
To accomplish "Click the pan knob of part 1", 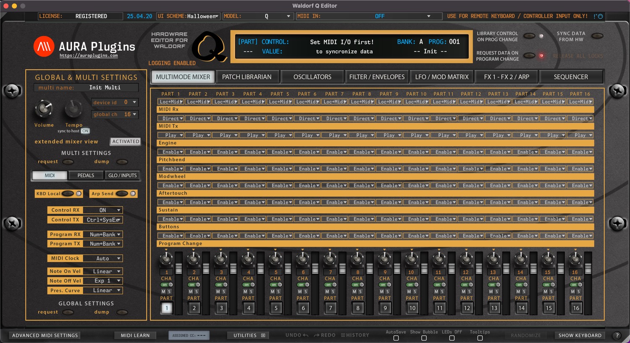I will [166, 259].
